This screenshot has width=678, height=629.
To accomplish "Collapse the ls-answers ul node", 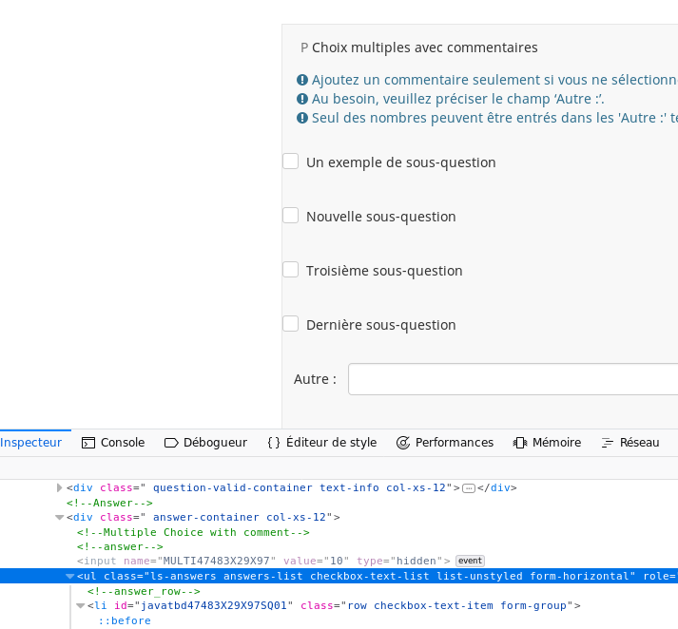I will pos(70,577).
